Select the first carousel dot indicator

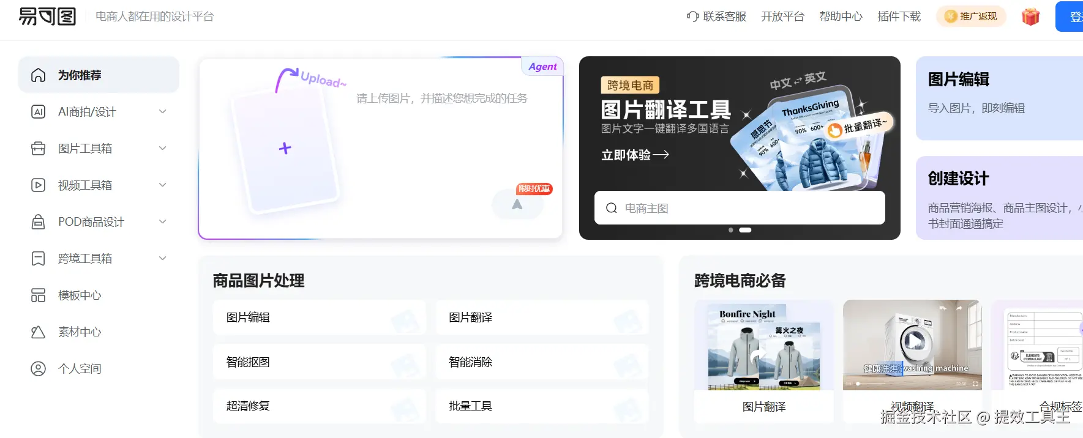click(x=730, y=230)
